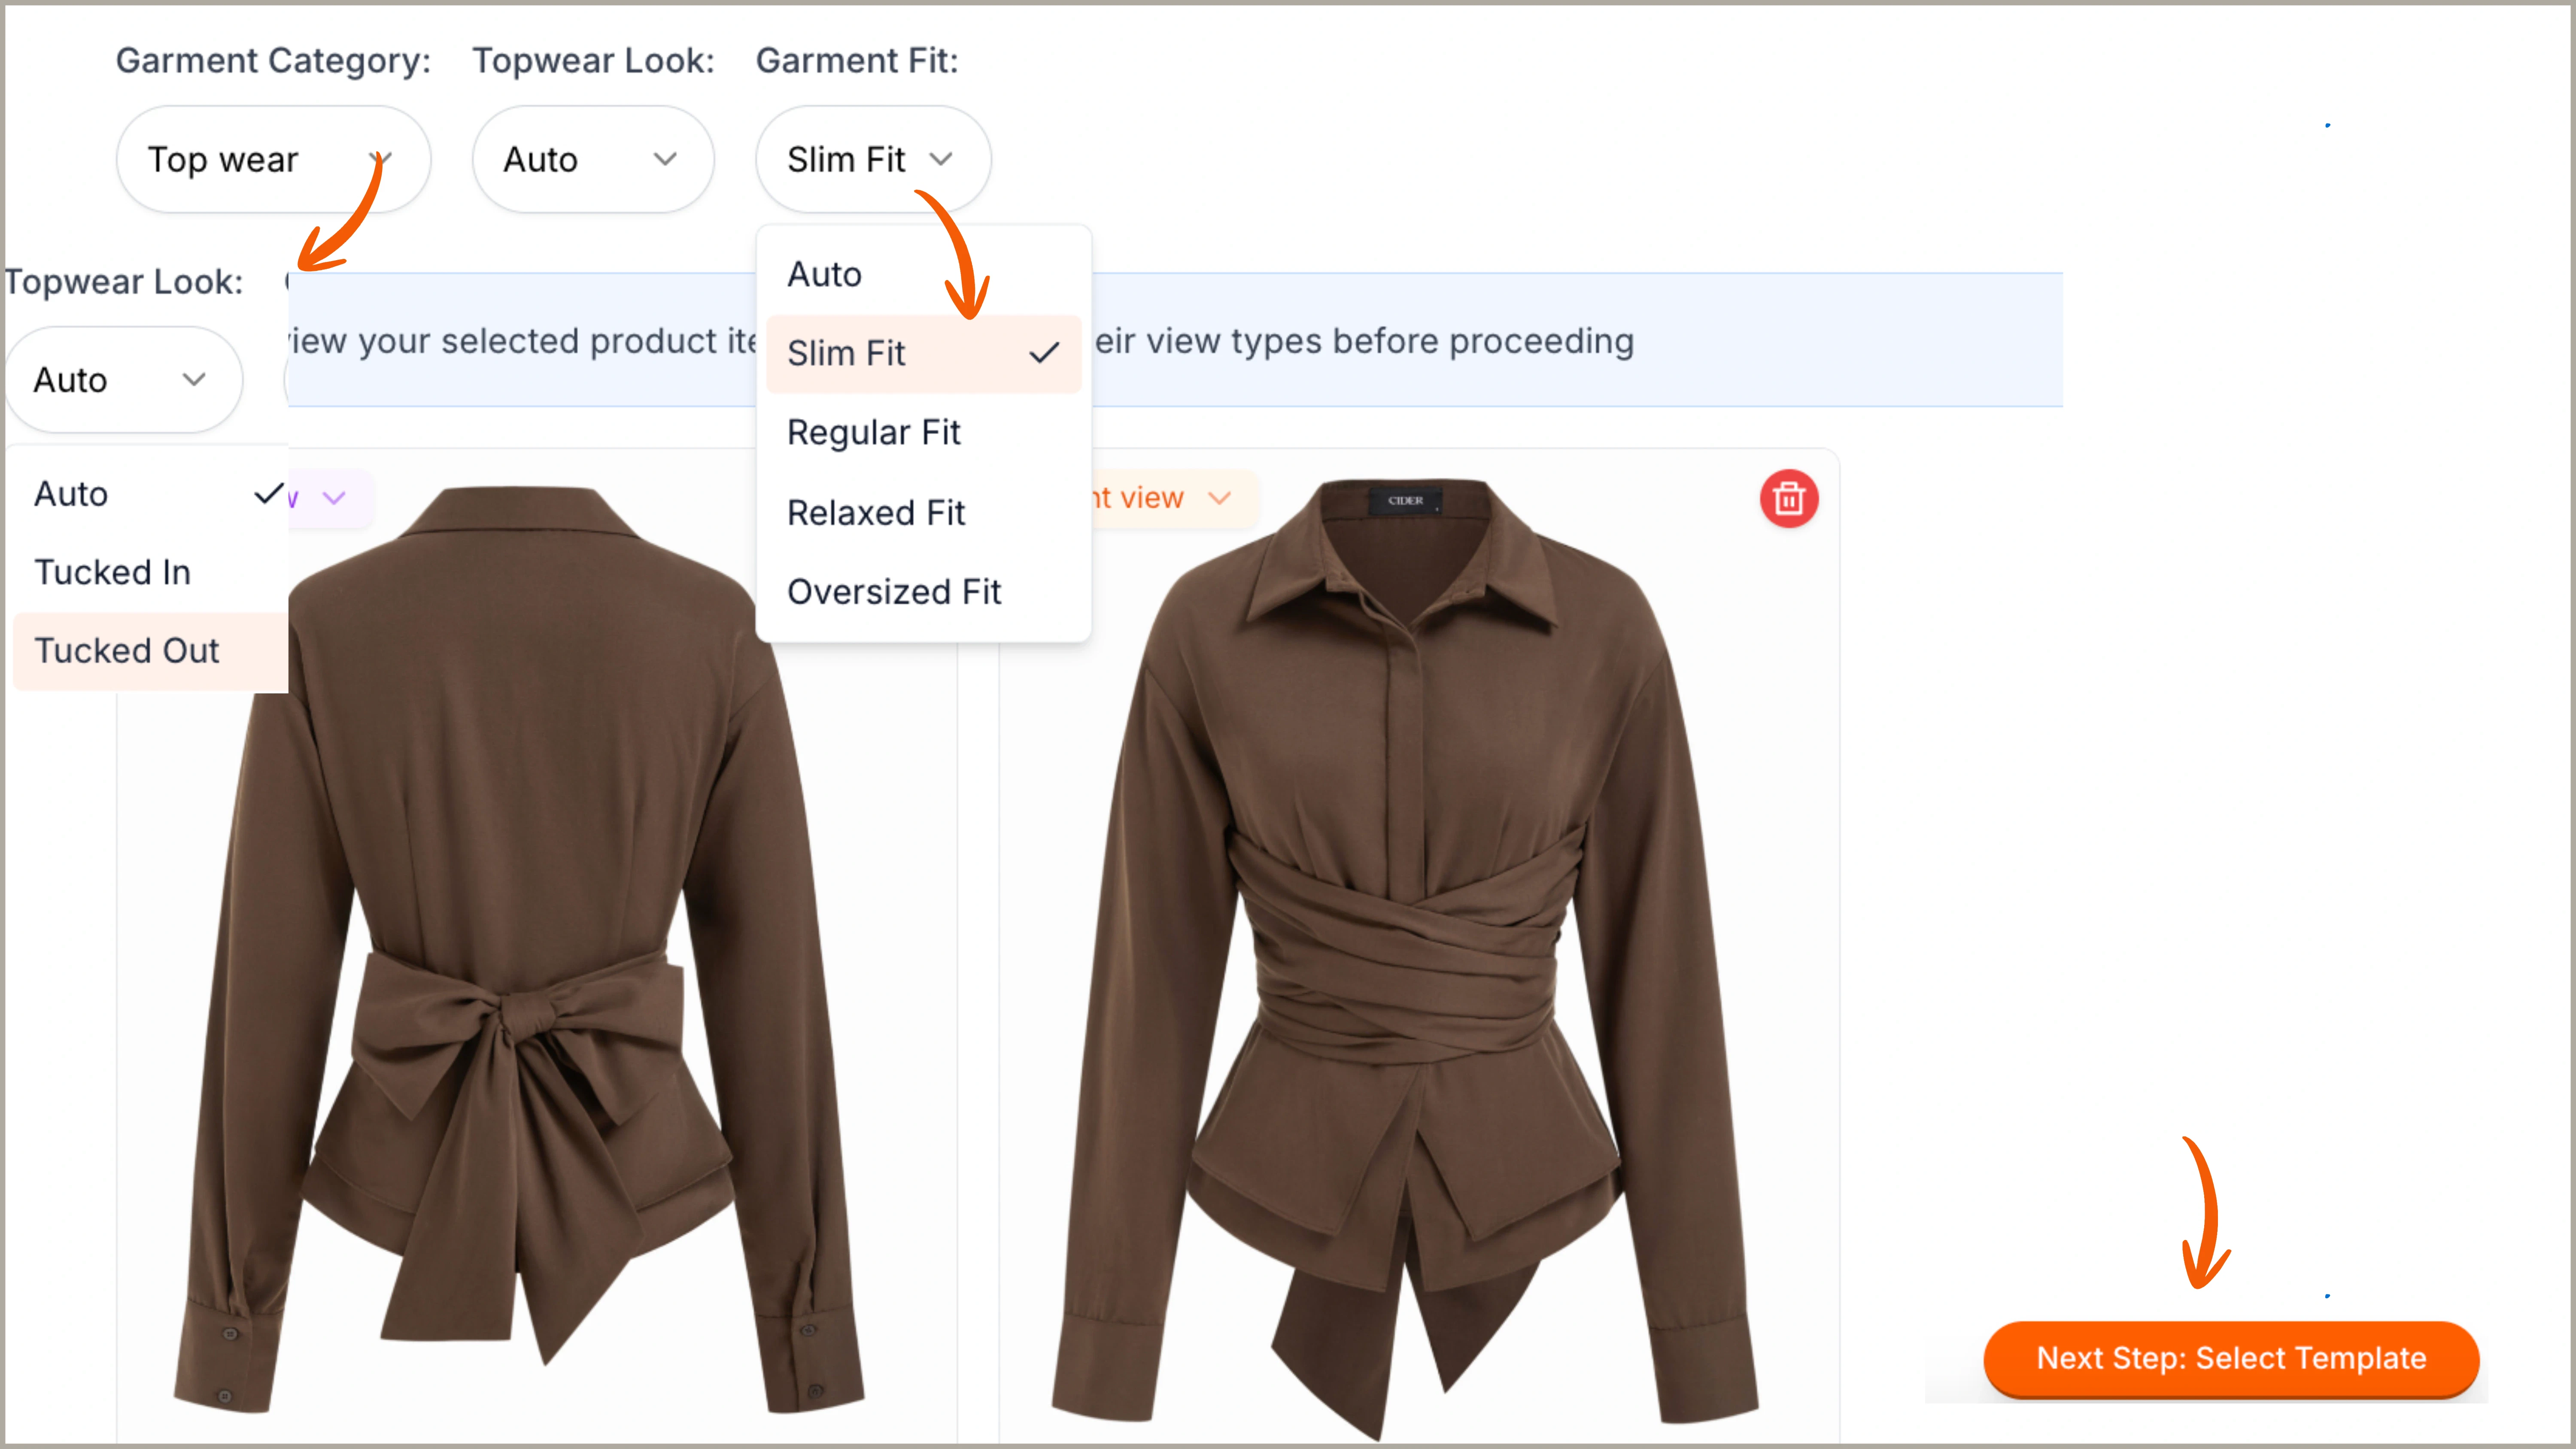Screen dimensions: 2576x1449
Task: Expand the orange front view type selector
Action: click(x=1160, y=497)
